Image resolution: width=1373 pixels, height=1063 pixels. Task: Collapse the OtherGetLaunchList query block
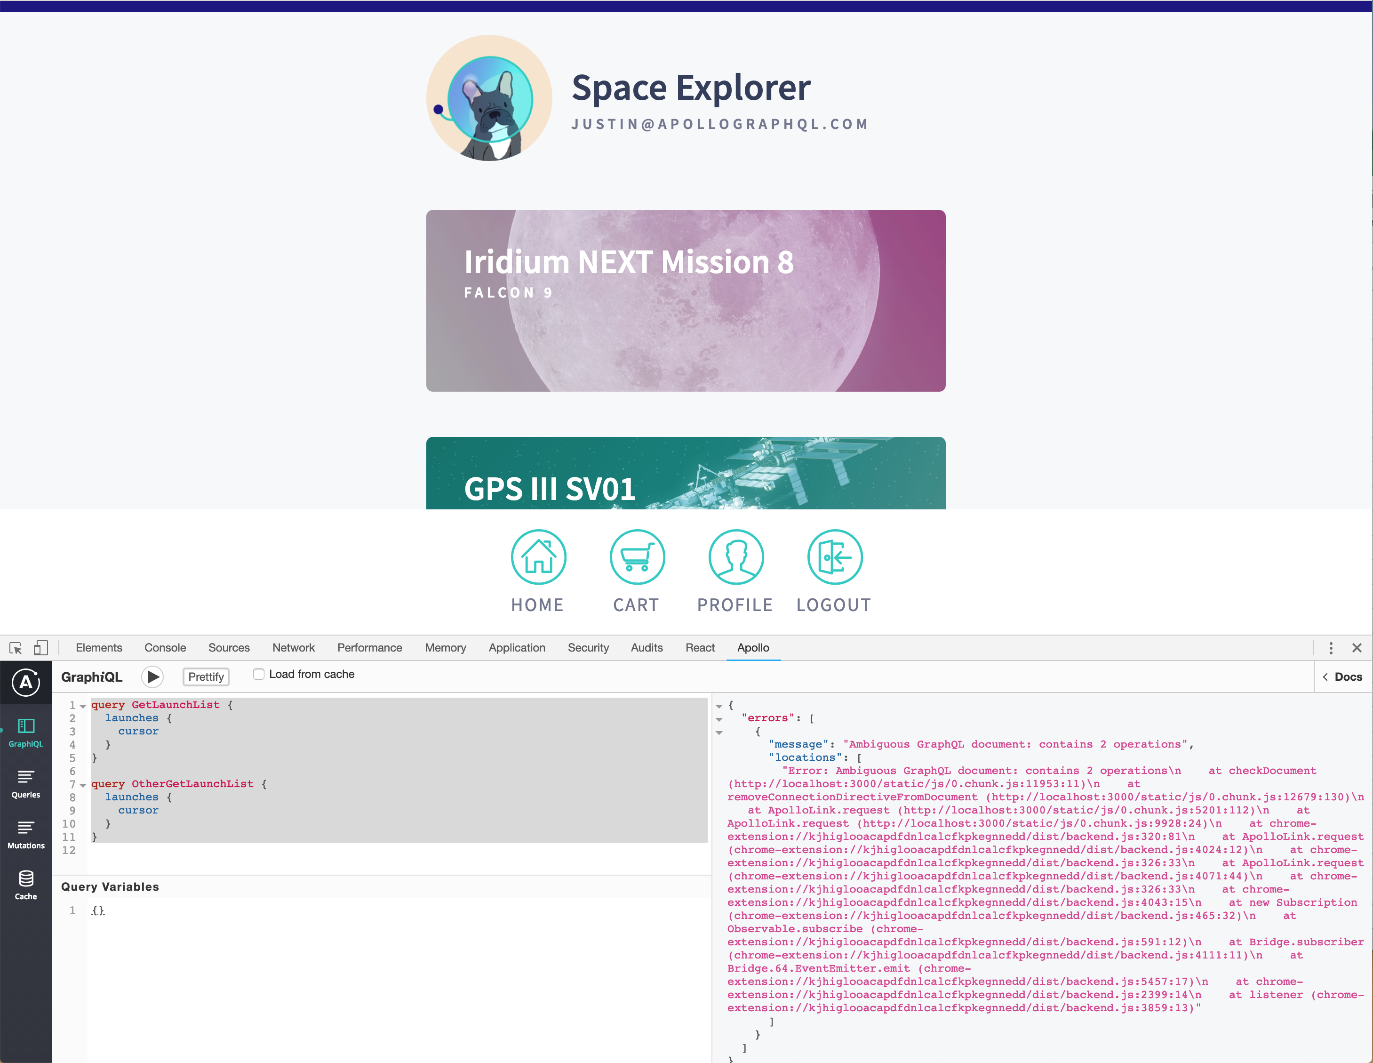pos(83,785)
